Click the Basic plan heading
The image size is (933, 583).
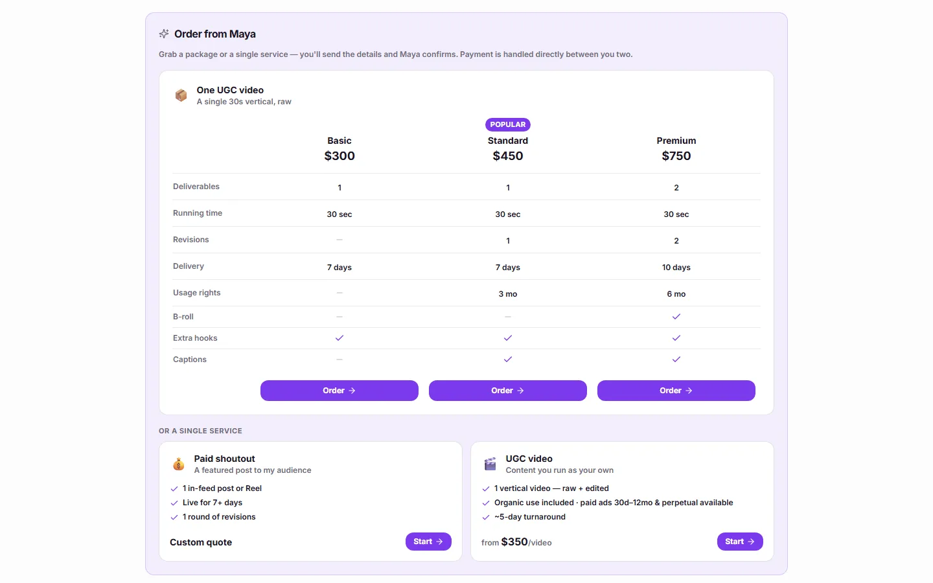pyautogui.click(x=340, y=141)
